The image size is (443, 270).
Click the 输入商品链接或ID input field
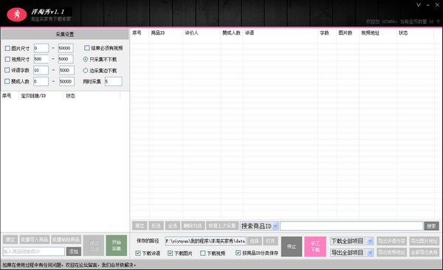[x=34, y=252]
